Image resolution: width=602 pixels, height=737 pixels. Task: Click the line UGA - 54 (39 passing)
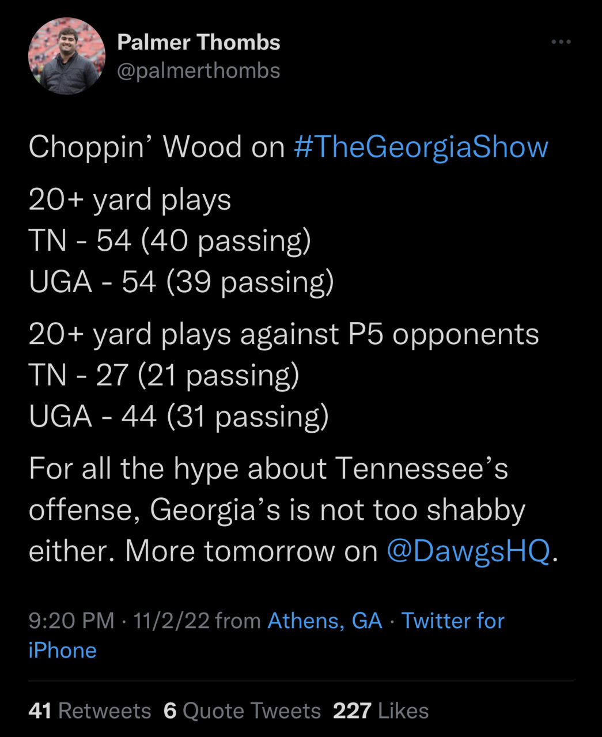[181, 282]
